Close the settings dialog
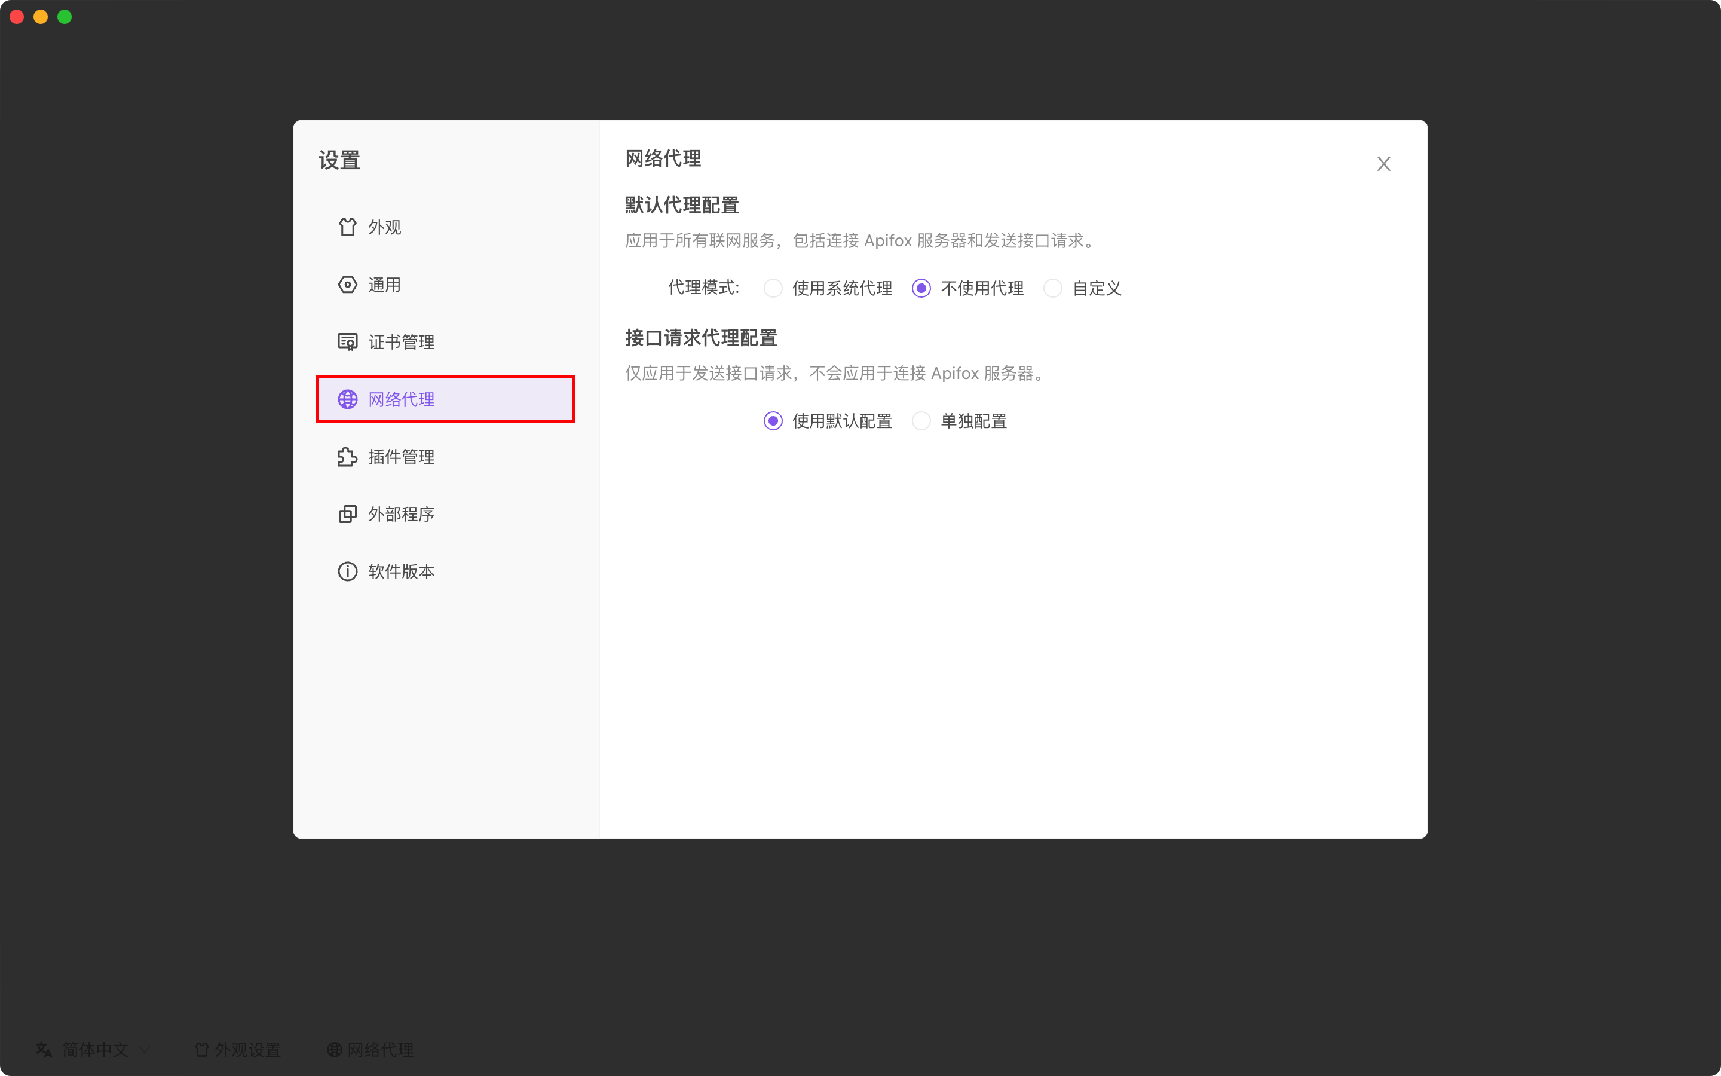 [1384, 164]
